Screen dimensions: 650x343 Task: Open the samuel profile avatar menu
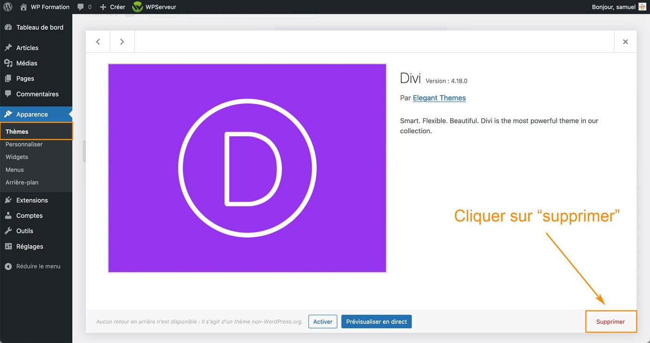pos(642,7)
